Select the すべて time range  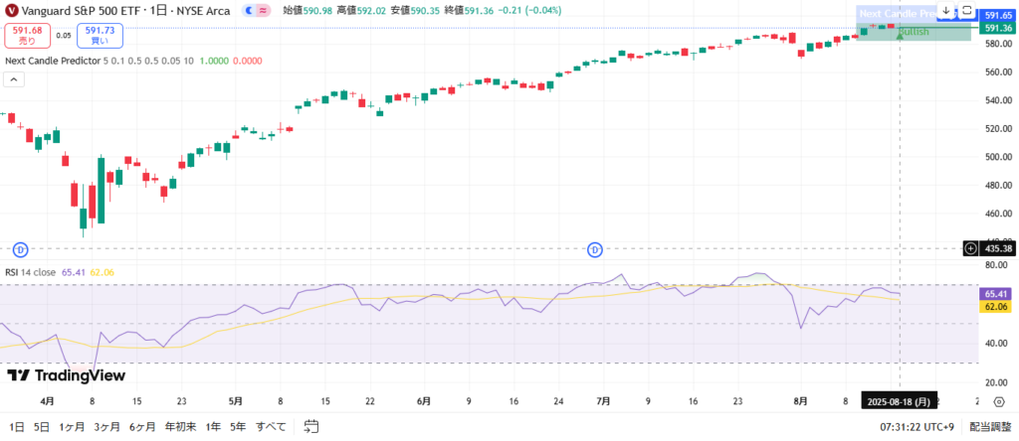pyautogui.click(x=271, y=427)
